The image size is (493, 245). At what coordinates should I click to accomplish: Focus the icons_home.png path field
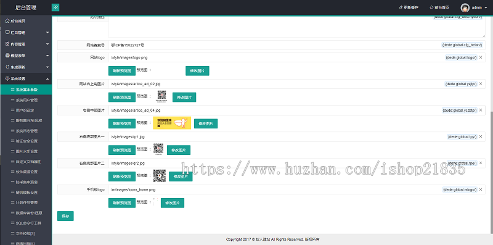pyautogui.click(x=296, y=189)
